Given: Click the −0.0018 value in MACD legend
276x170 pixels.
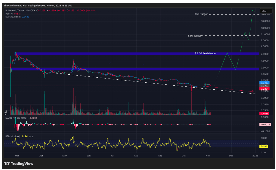Looking at the screenshot, I should click(33, 118).
